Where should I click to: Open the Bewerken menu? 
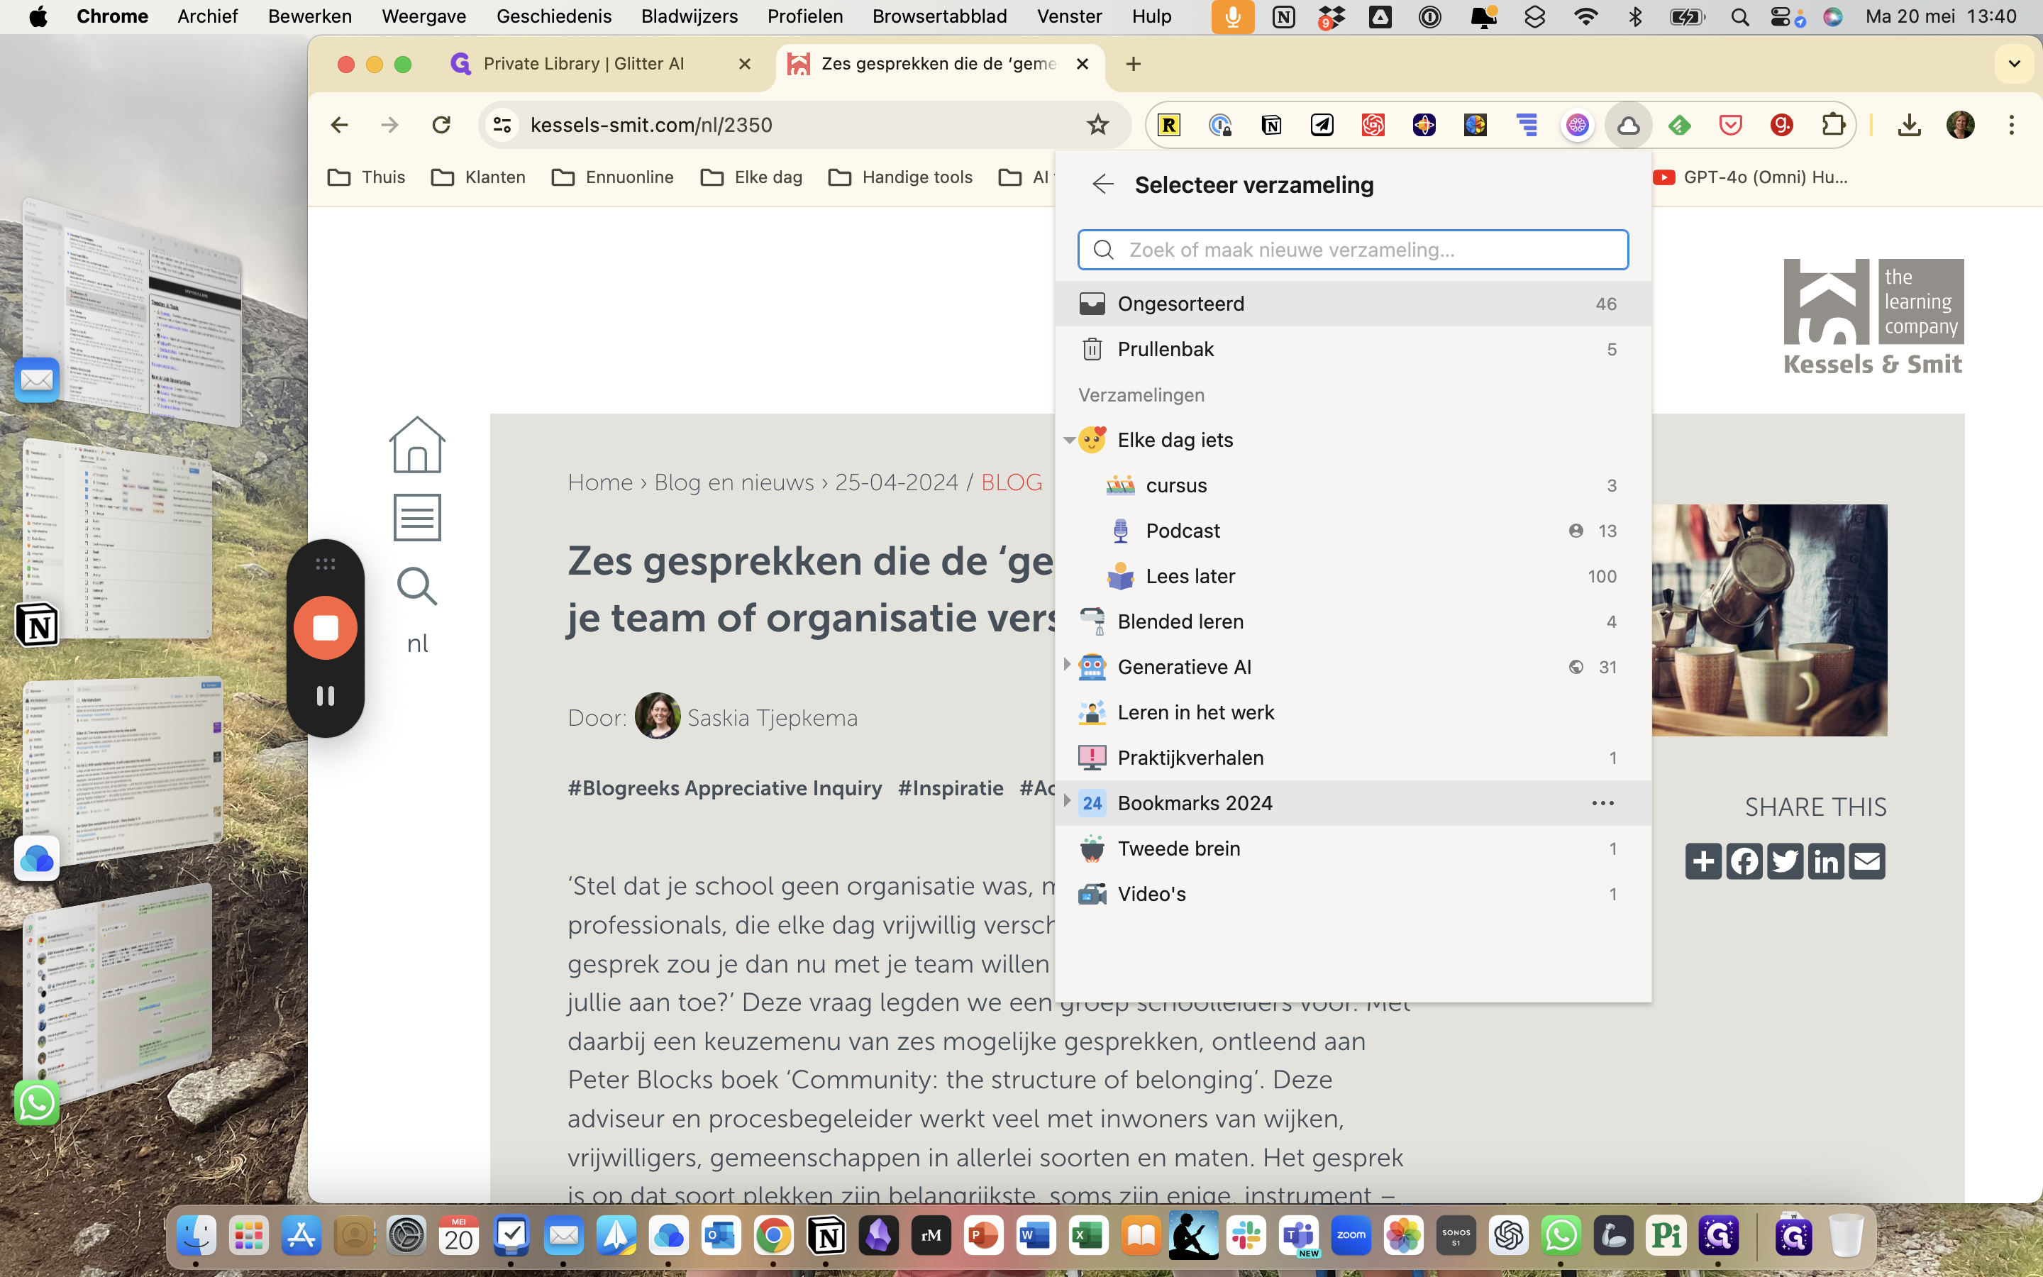tap(310, 17)
